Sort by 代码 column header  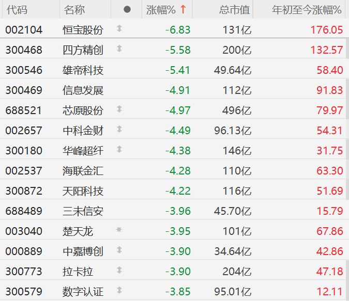coord(17,10)
